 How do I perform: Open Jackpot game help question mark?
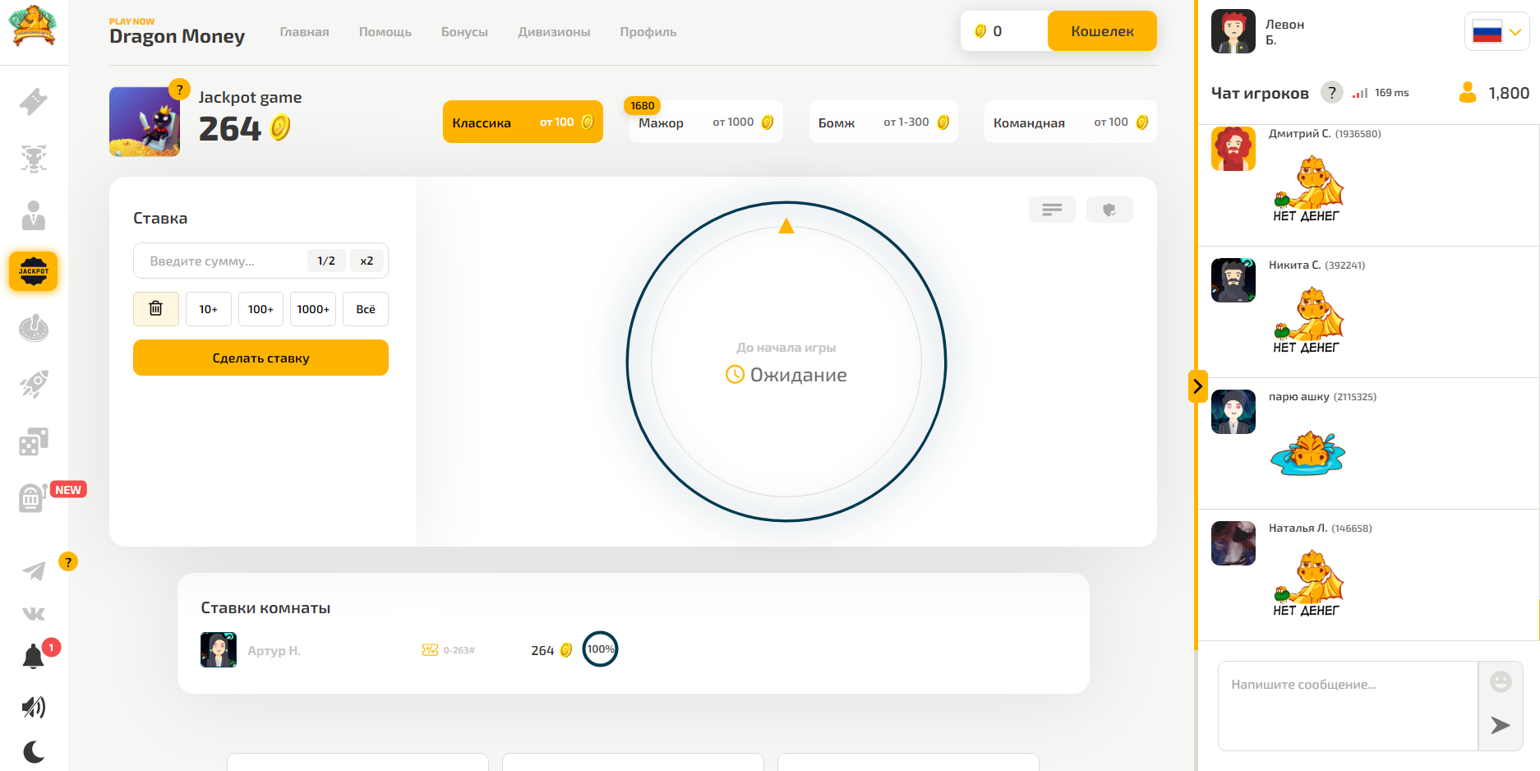(179, 90)
